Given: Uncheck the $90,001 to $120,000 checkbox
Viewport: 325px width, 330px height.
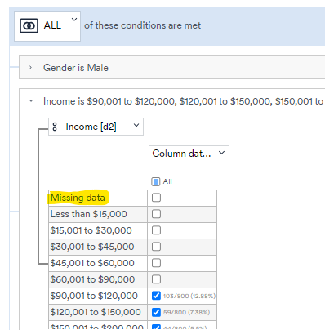Looking at the screenshot, I should (156, 296).
